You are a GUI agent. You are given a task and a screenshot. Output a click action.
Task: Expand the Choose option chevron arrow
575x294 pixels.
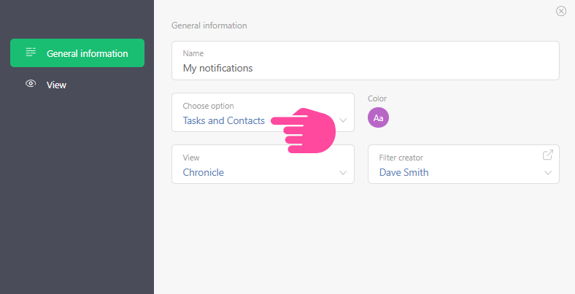pos(343,120)
